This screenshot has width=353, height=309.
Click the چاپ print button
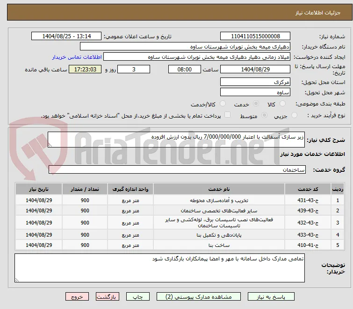138,297
